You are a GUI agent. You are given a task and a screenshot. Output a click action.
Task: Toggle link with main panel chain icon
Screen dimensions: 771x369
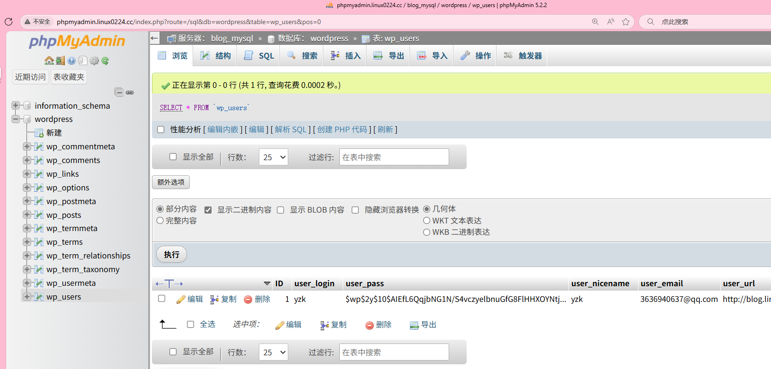click(130, 92)
